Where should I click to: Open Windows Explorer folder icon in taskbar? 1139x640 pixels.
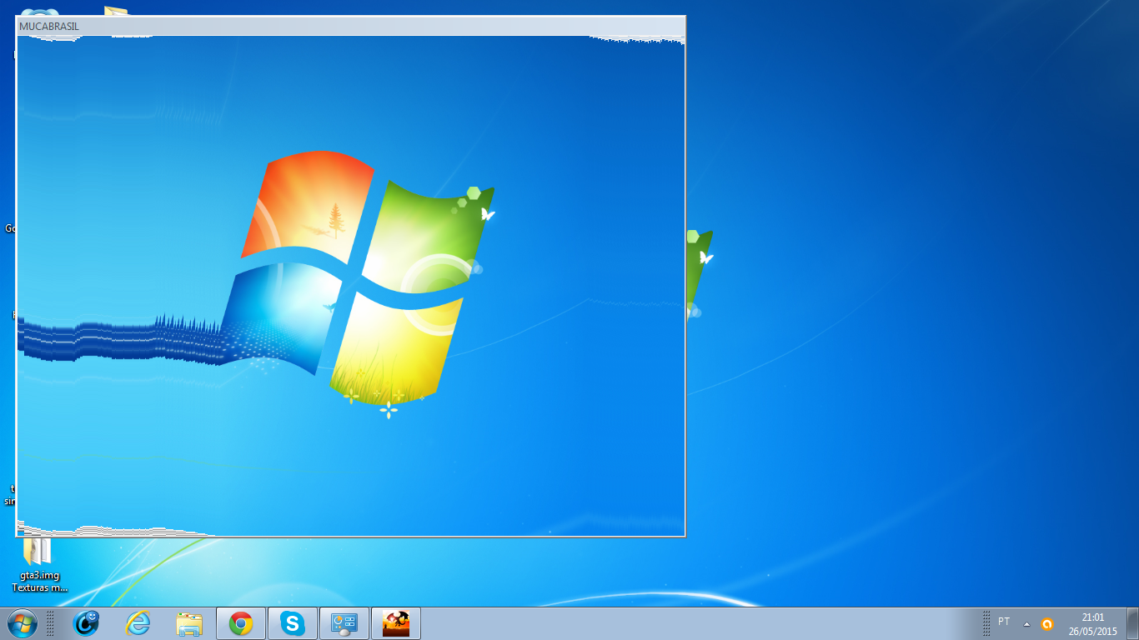tap(190, 623)
